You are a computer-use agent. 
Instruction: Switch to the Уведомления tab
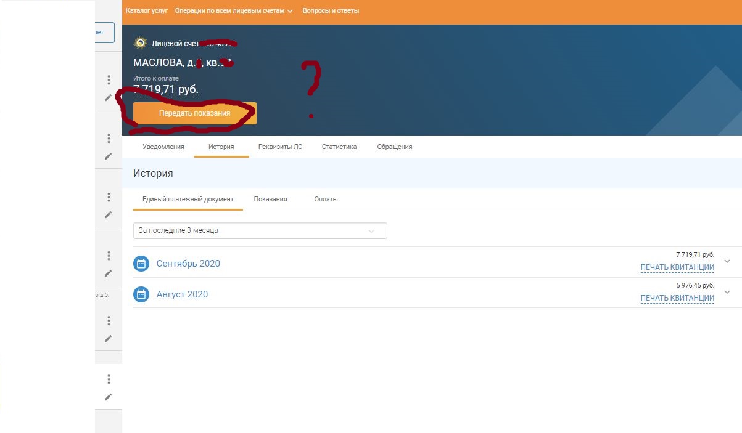pyautogui.click(x=163, y=147)
